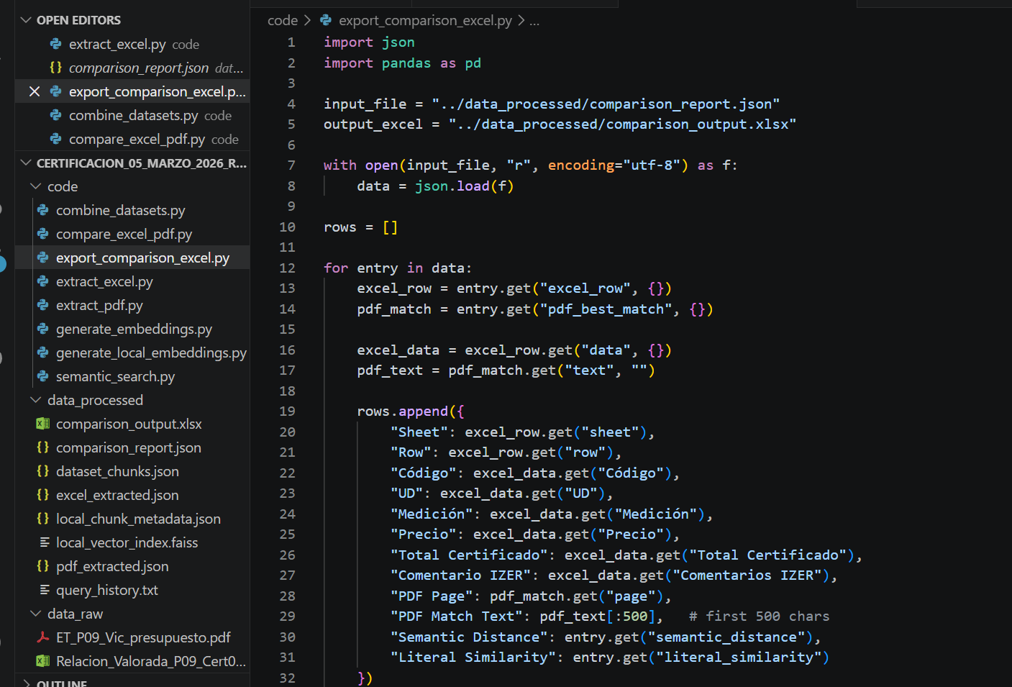Switch to combine_datasets.py in Open Editors
The height and width of the screenshot is (687, 1012).
[x=133, y=115]
